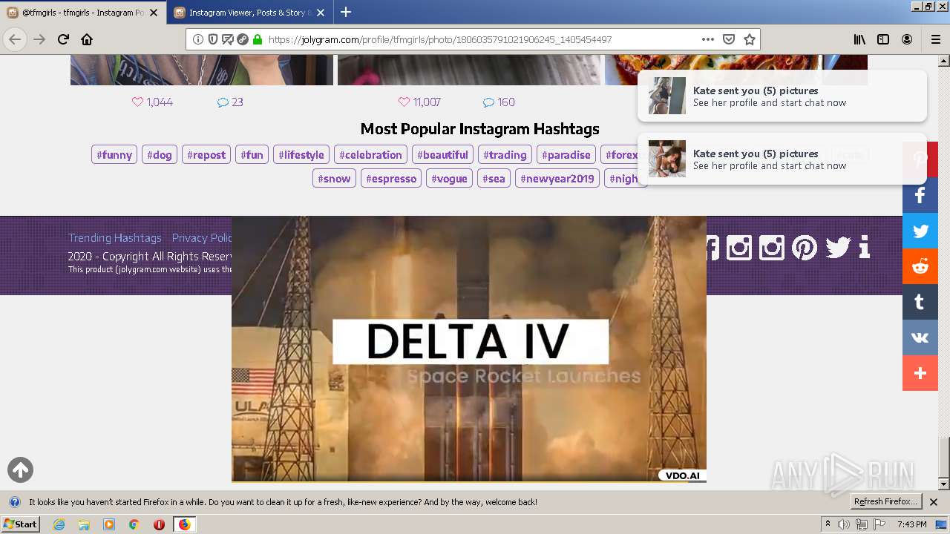Open the #celebration hashtag

(x=370, y=154)
